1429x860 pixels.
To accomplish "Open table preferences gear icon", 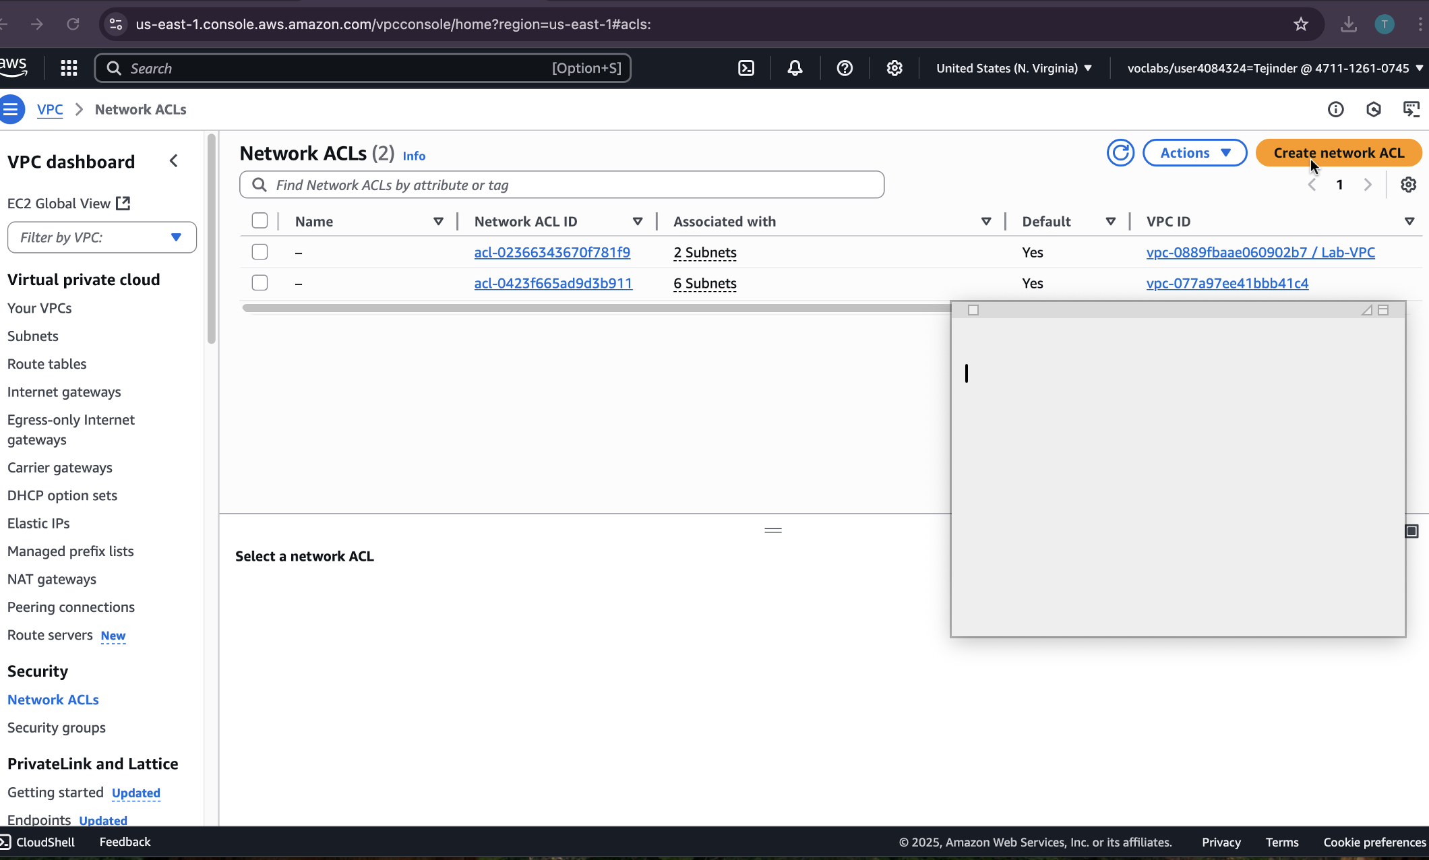I will (x=1408, y=185).
